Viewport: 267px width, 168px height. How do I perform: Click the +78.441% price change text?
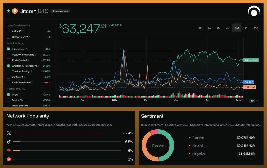(x=115, y=25)
